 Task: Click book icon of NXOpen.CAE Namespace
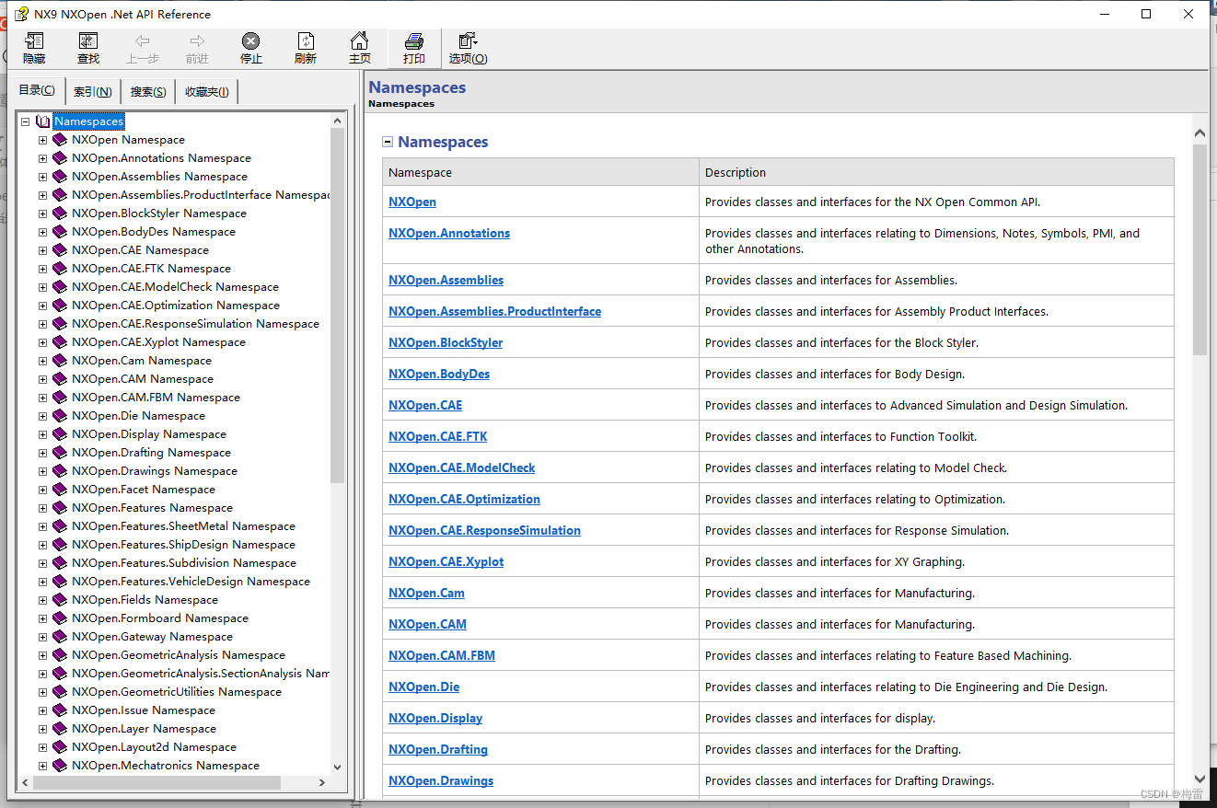[60, 250]
